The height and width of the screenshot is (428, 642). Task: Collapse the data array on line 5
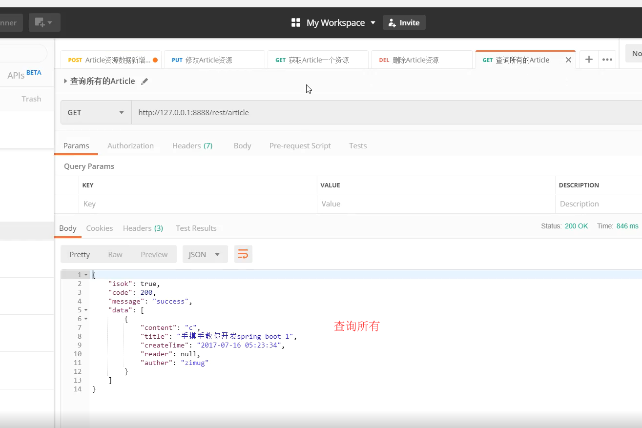86,310
